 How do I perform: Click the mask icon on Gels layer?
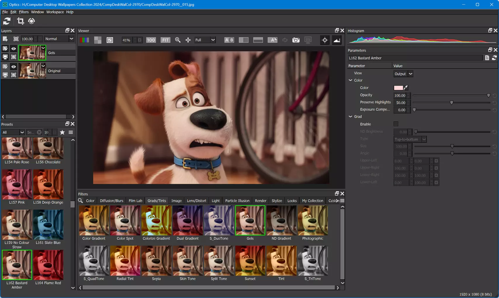coord(13,57)
